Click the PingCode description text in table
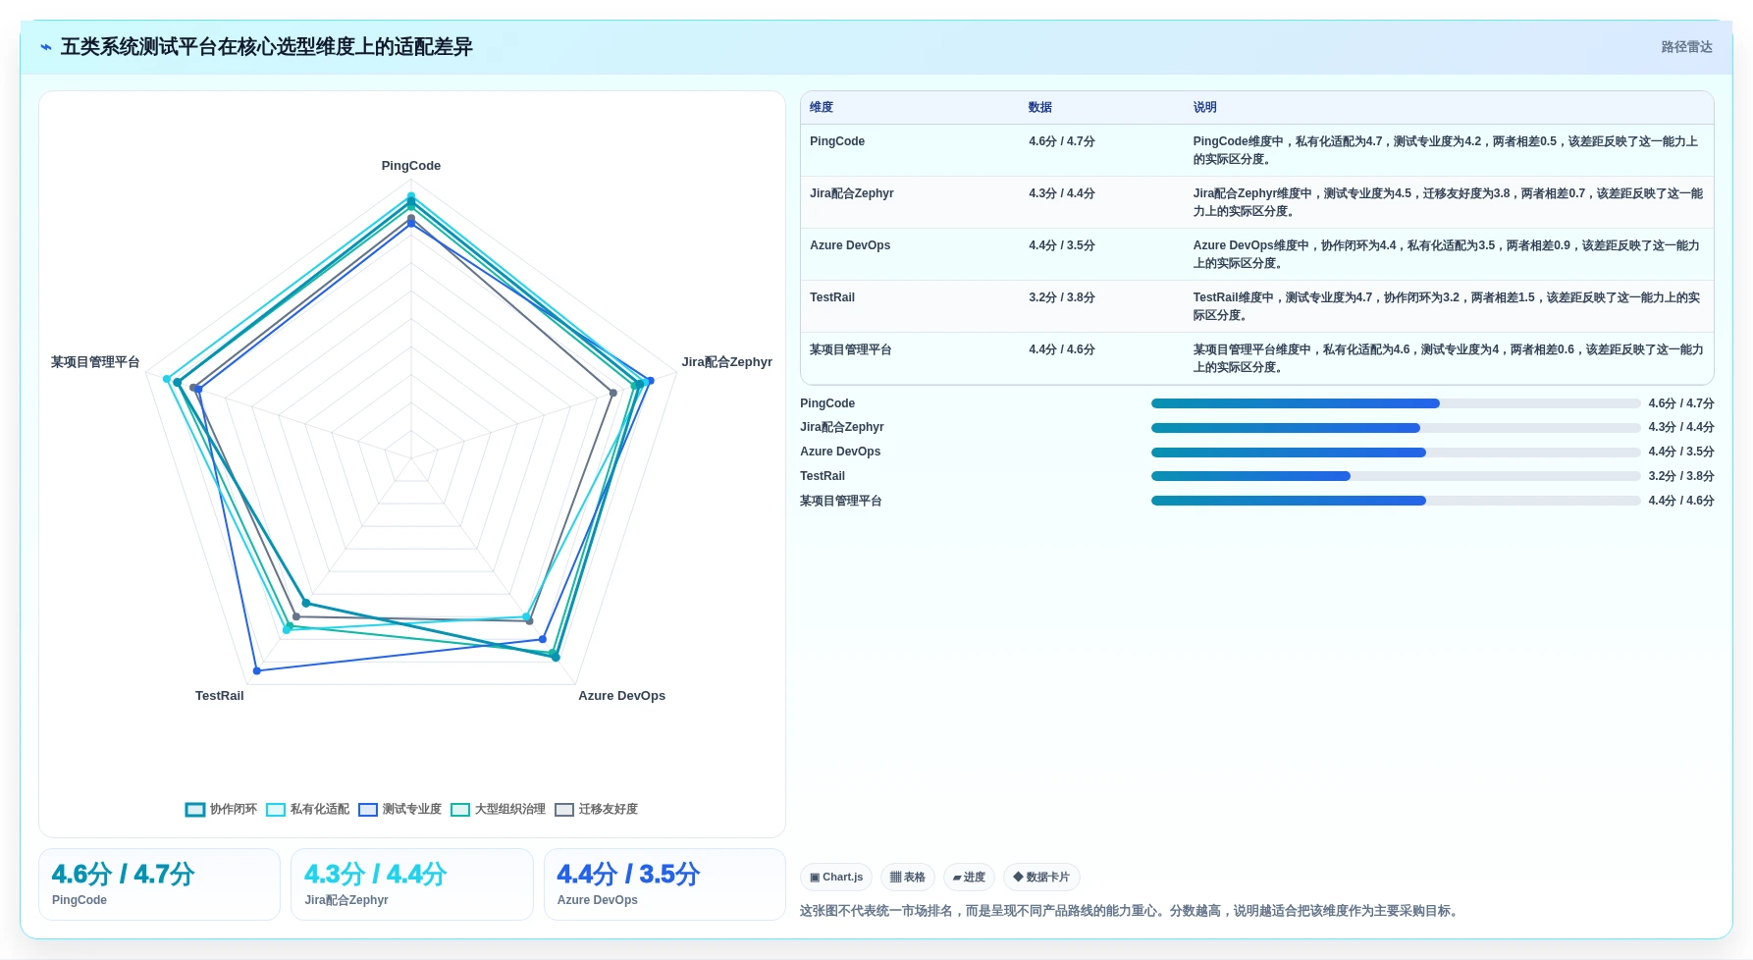Screen dimensions: 1753x960 coord(1446,150)
